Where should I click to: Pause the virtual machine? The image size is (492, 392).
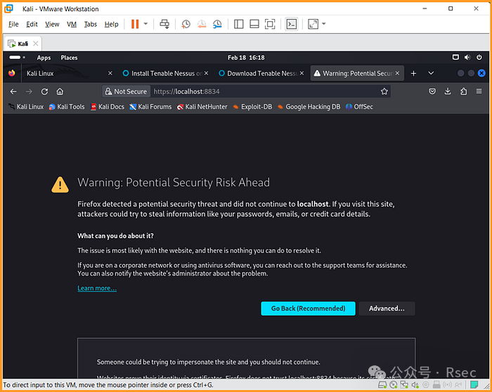pos(134,24)
